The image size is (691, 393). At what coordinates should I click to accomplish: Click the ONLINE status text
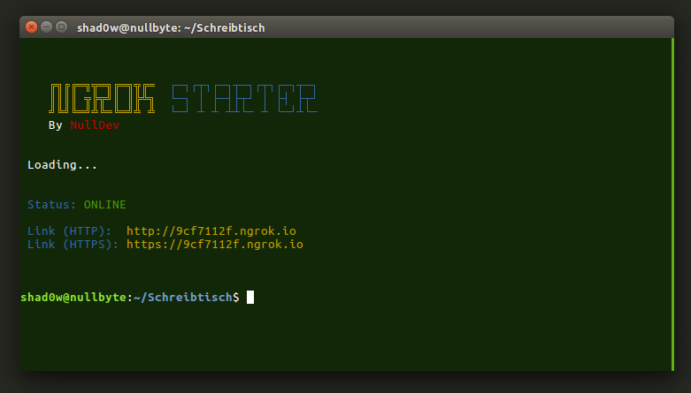105,205
